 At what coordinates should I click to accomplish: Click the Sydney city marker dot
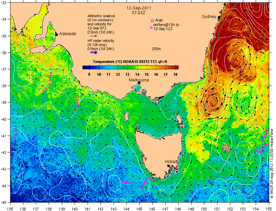click(219, 17)
